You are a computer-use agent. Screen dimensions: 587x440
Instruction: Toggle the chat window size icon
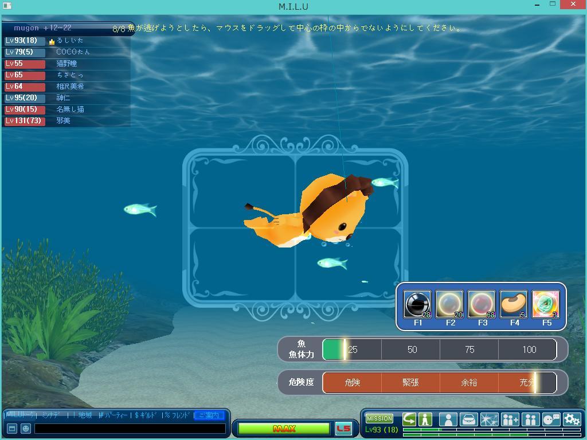(x=11, y=429)
